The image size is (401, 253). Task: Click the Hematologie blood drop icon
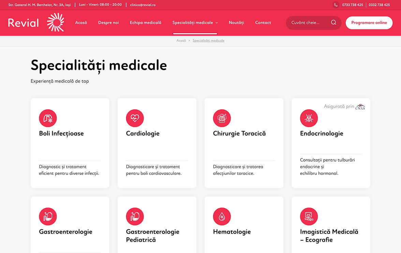[222, 216]
